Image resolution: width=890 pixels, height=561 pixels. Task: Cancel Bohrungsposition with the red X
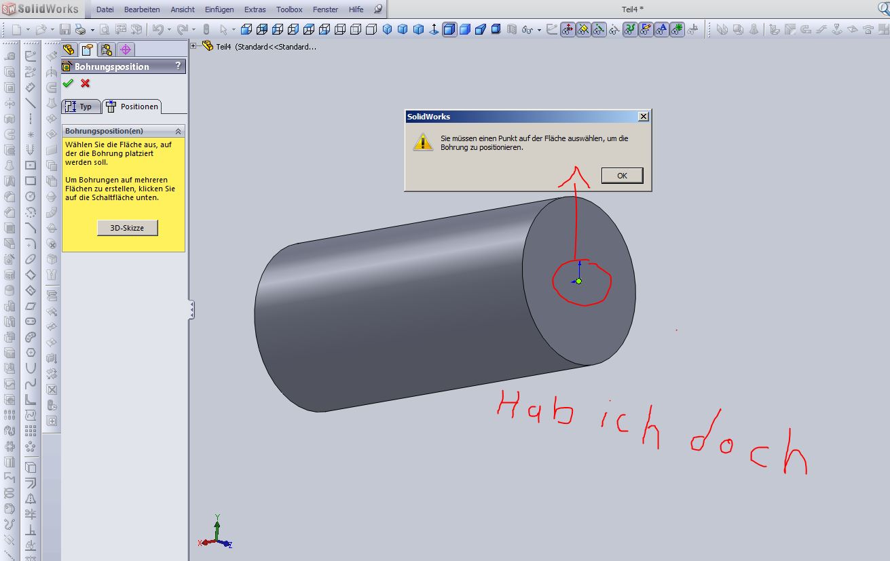(x=85, y=83)
